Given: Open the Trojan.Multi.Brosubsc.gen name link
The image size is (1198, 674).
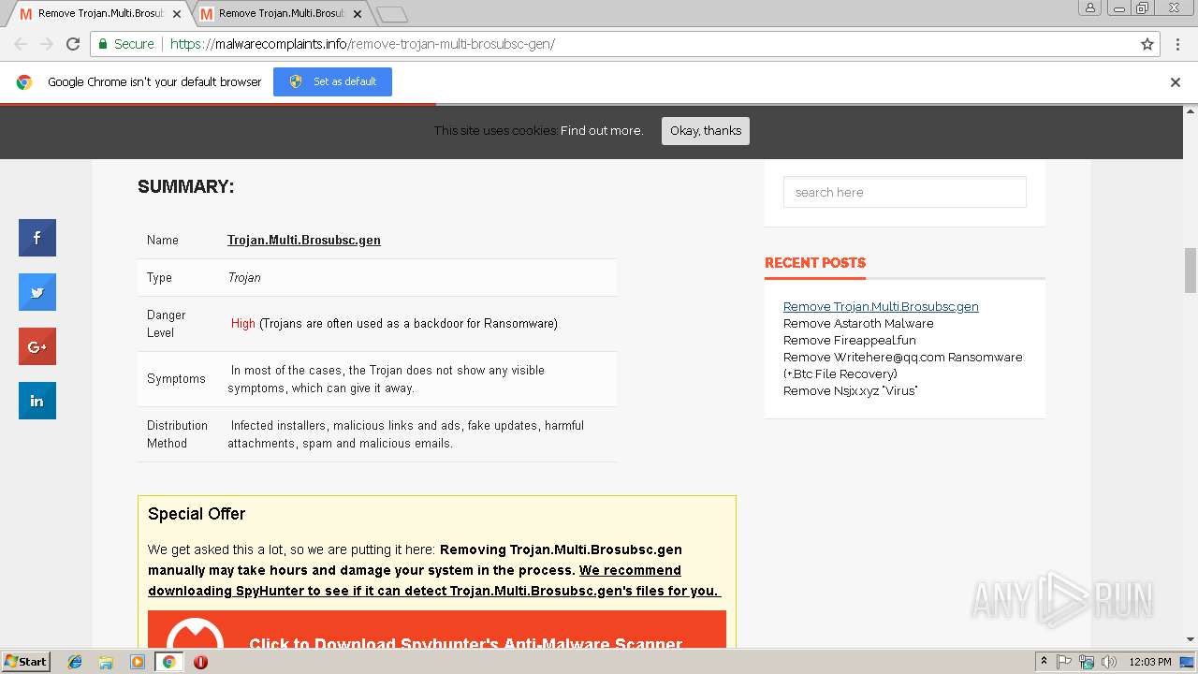Looking at the screenshot, I should click(304, 240).
